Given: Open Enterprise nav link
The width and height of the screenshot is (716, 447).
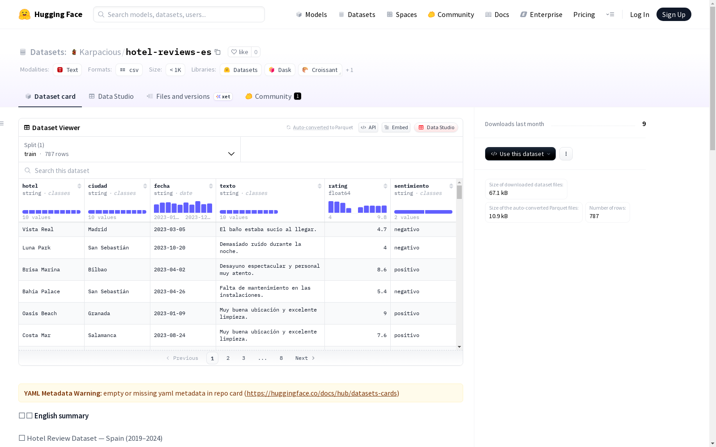Looking at the screenshot, I should pyautogui.click(x=541, y=14).
